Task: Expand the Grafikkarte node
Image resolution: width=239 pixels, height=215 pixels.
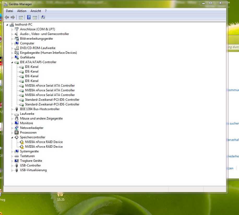Action: point(12,58)
